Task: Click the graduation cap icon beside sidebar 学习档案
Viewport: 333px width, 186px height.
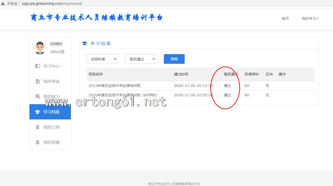Action: click(38, 112)
